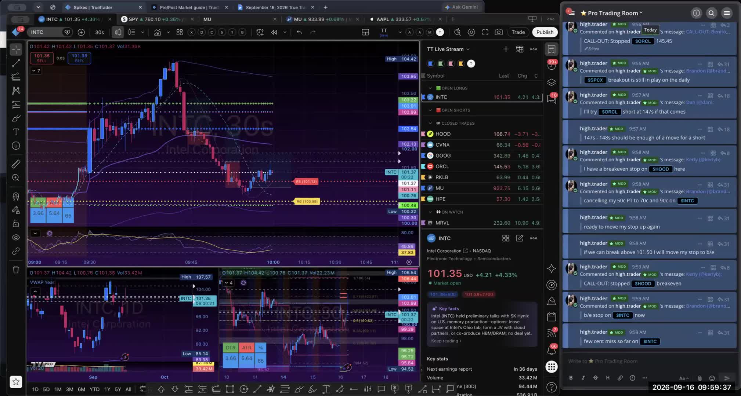The image size is (741, 396).
Task: Change the 30s chart interval
Action: [x=100, y=32]
